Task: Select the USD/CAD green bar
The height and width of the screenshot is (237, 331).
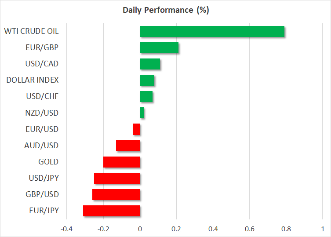Action: 150,64
